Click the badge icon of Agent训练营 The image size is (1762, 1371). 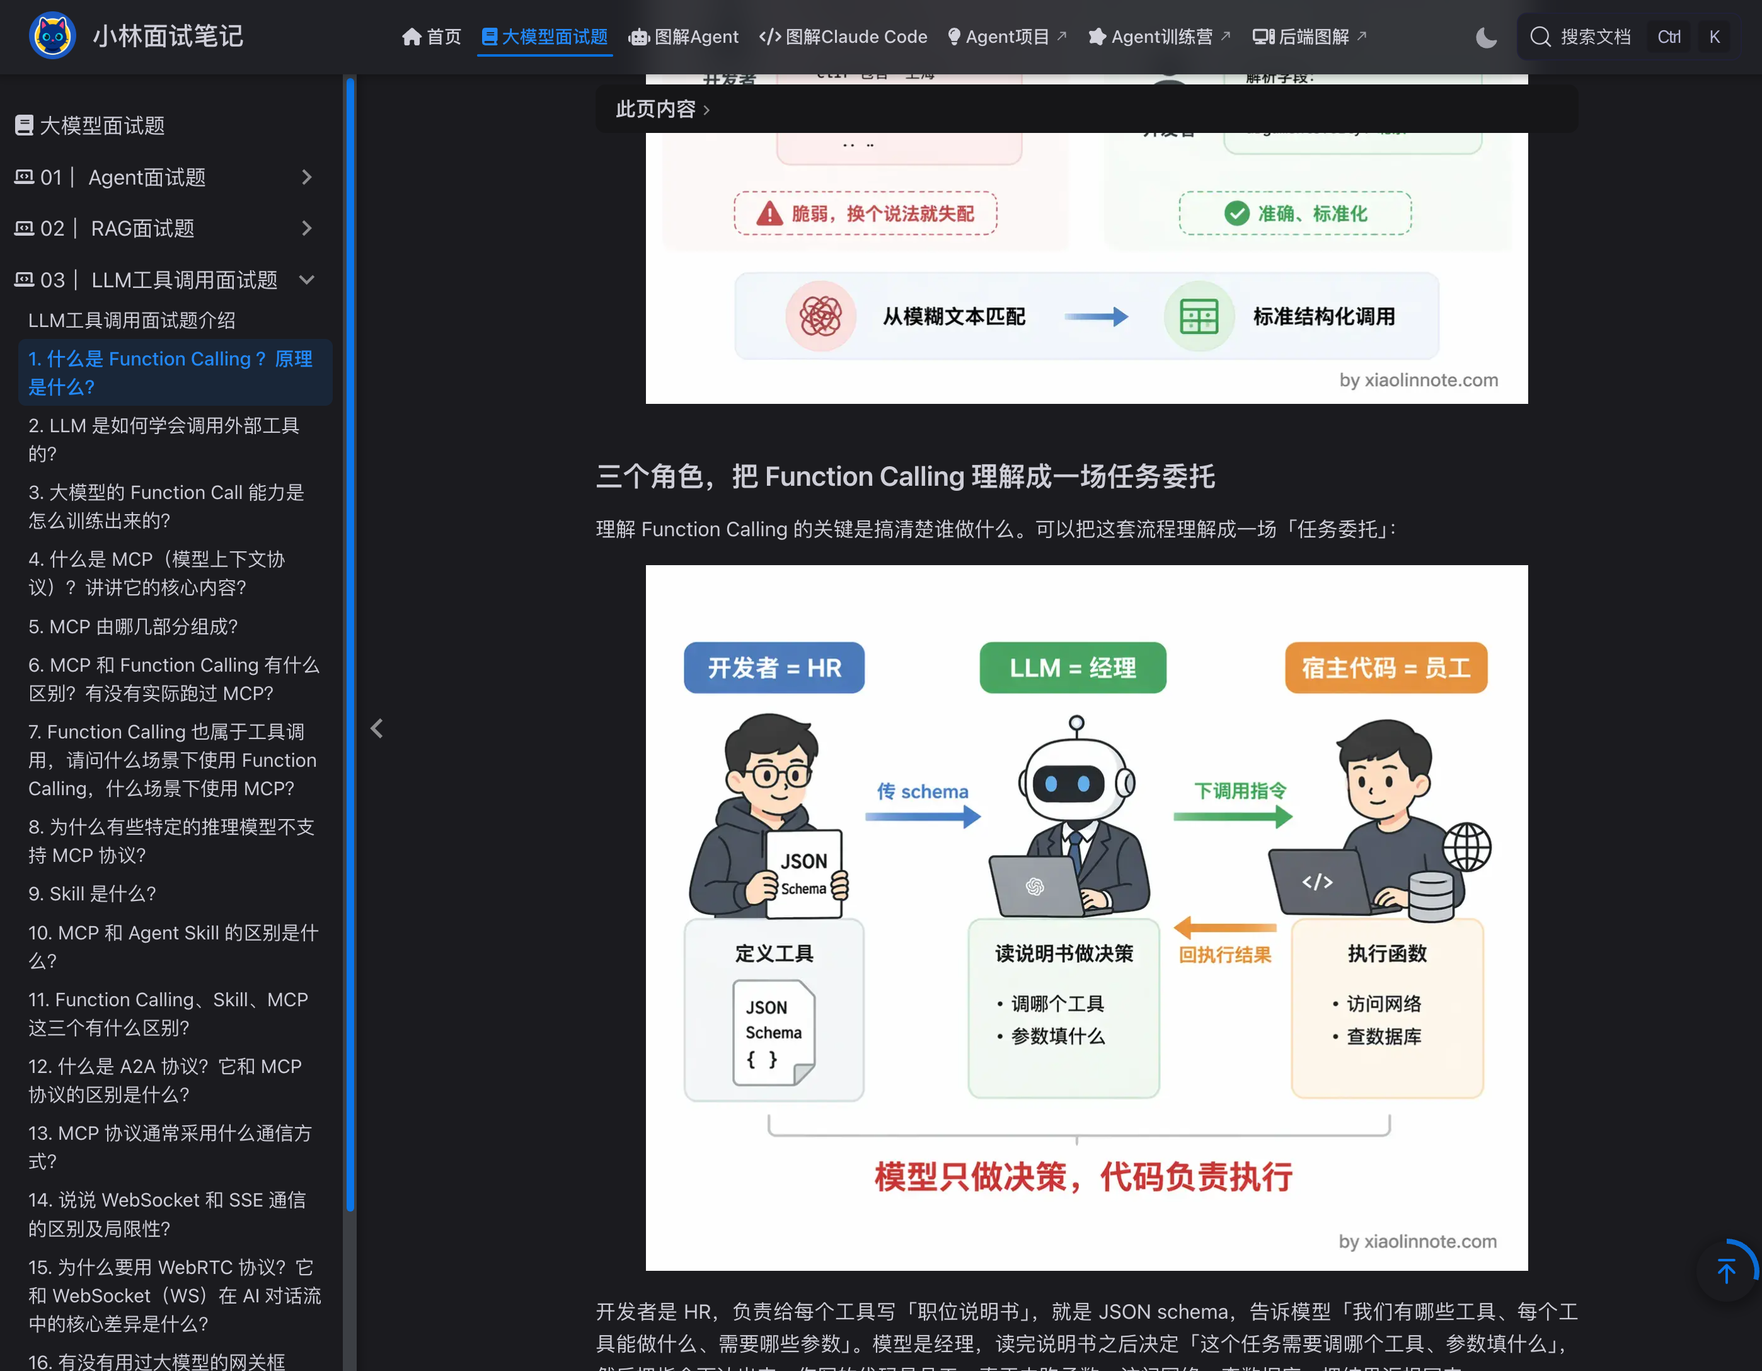(1097, 37)
